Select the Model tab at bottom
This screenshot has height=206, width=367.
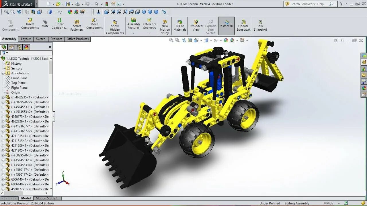[26, 198]
